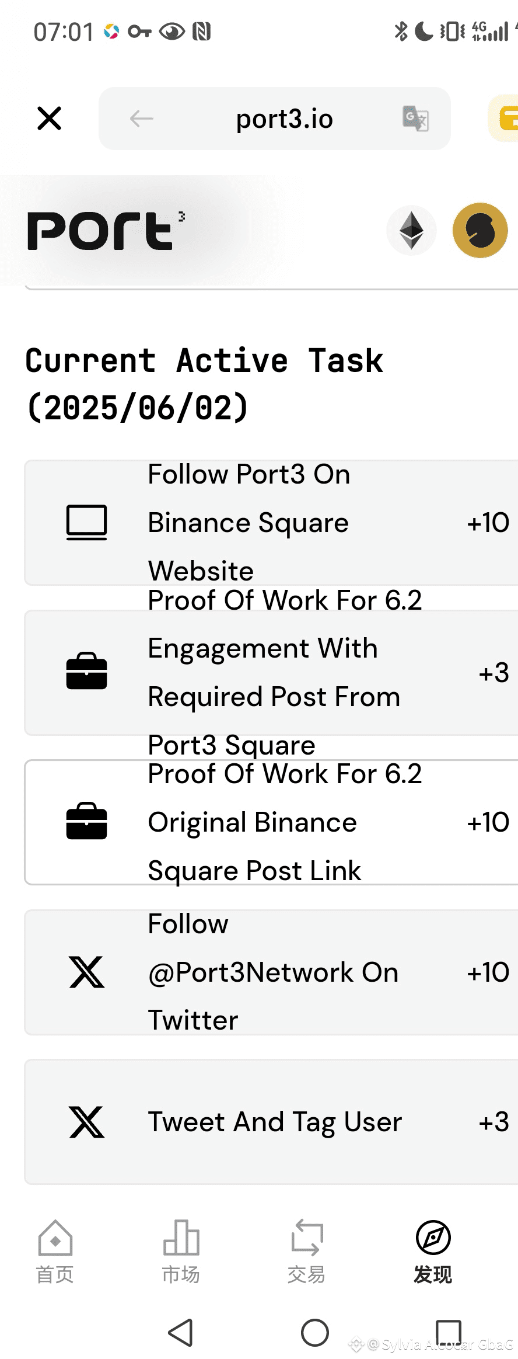Open Follow Port3 On Binance Square task

pyautogui.click(x=271, y=523)
